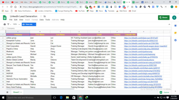This screenshot has height=100, width=179.
Task: Open the Data menu
Action: point(42,20)
